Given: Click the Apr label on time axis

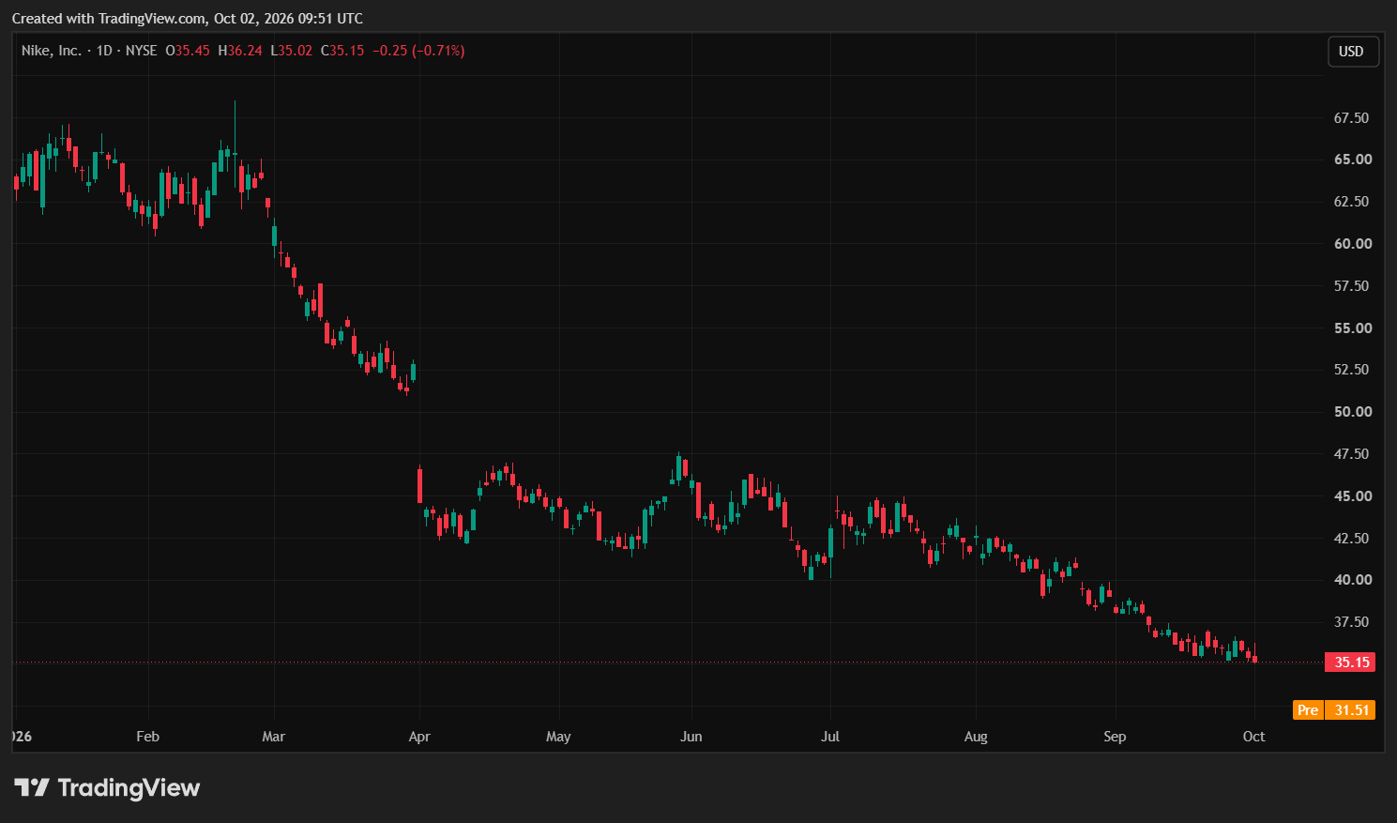Looking at the screenshot, I should point(419,737).
